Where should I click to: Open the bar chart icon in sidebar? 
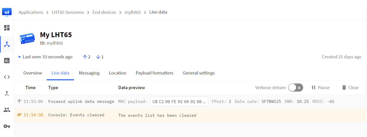pyautogui.click(x=7, y=61)
